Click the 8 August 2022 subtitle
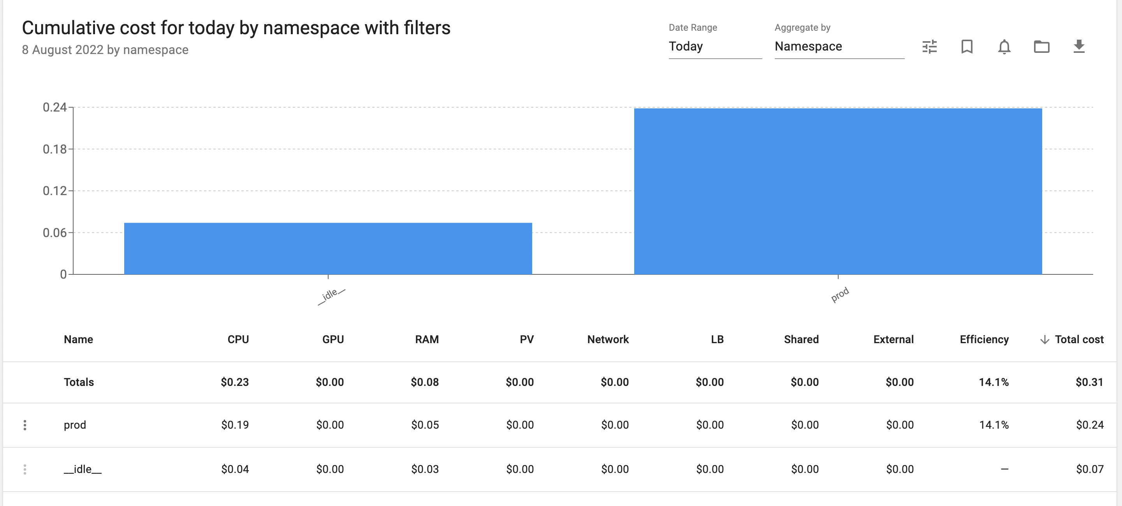This screenshot has width=1122, height=506. [x=105, y=50]
